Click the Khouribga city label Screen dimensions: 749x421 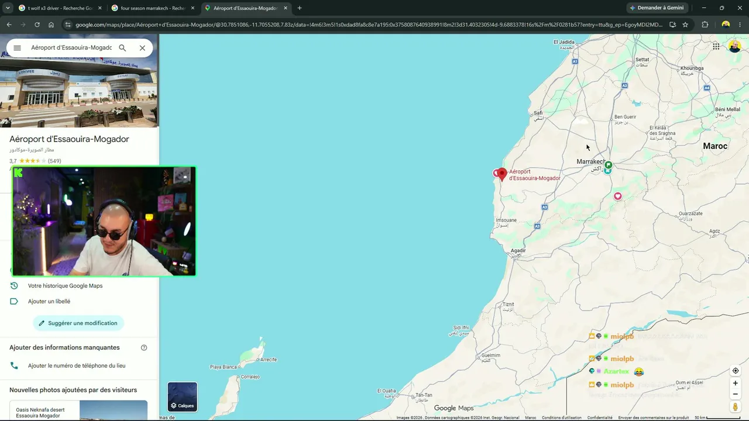(x=692, y=68)
